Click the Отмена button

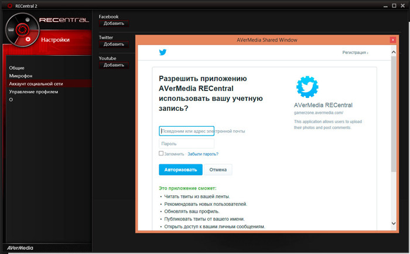(218, 170)
